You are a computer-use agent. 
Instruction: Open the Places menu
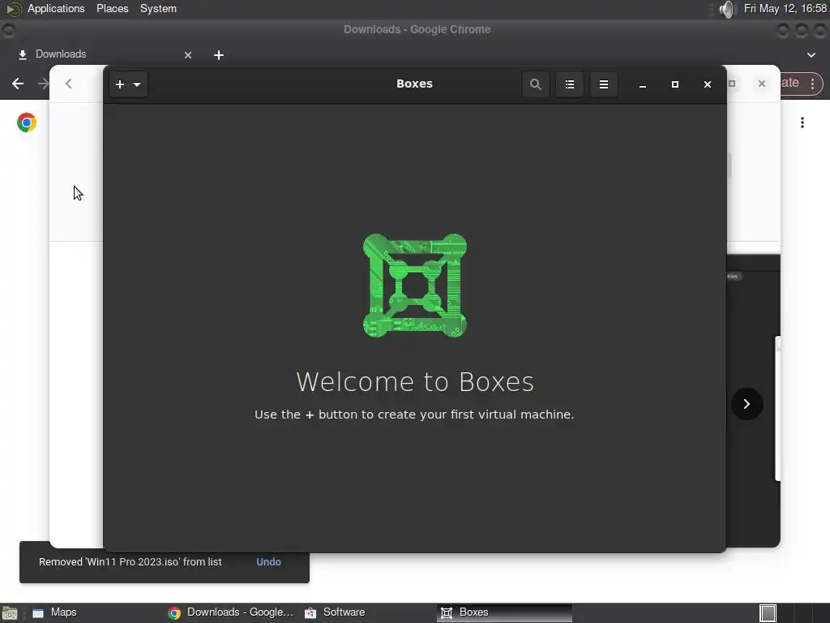tap(112, 8)
